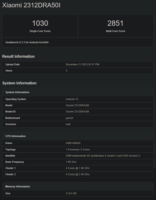This screenshot has height=200, width=156.
Task: Click the Model value Xiaomi 2312DRA50I
Action: (x=77, y=105)
